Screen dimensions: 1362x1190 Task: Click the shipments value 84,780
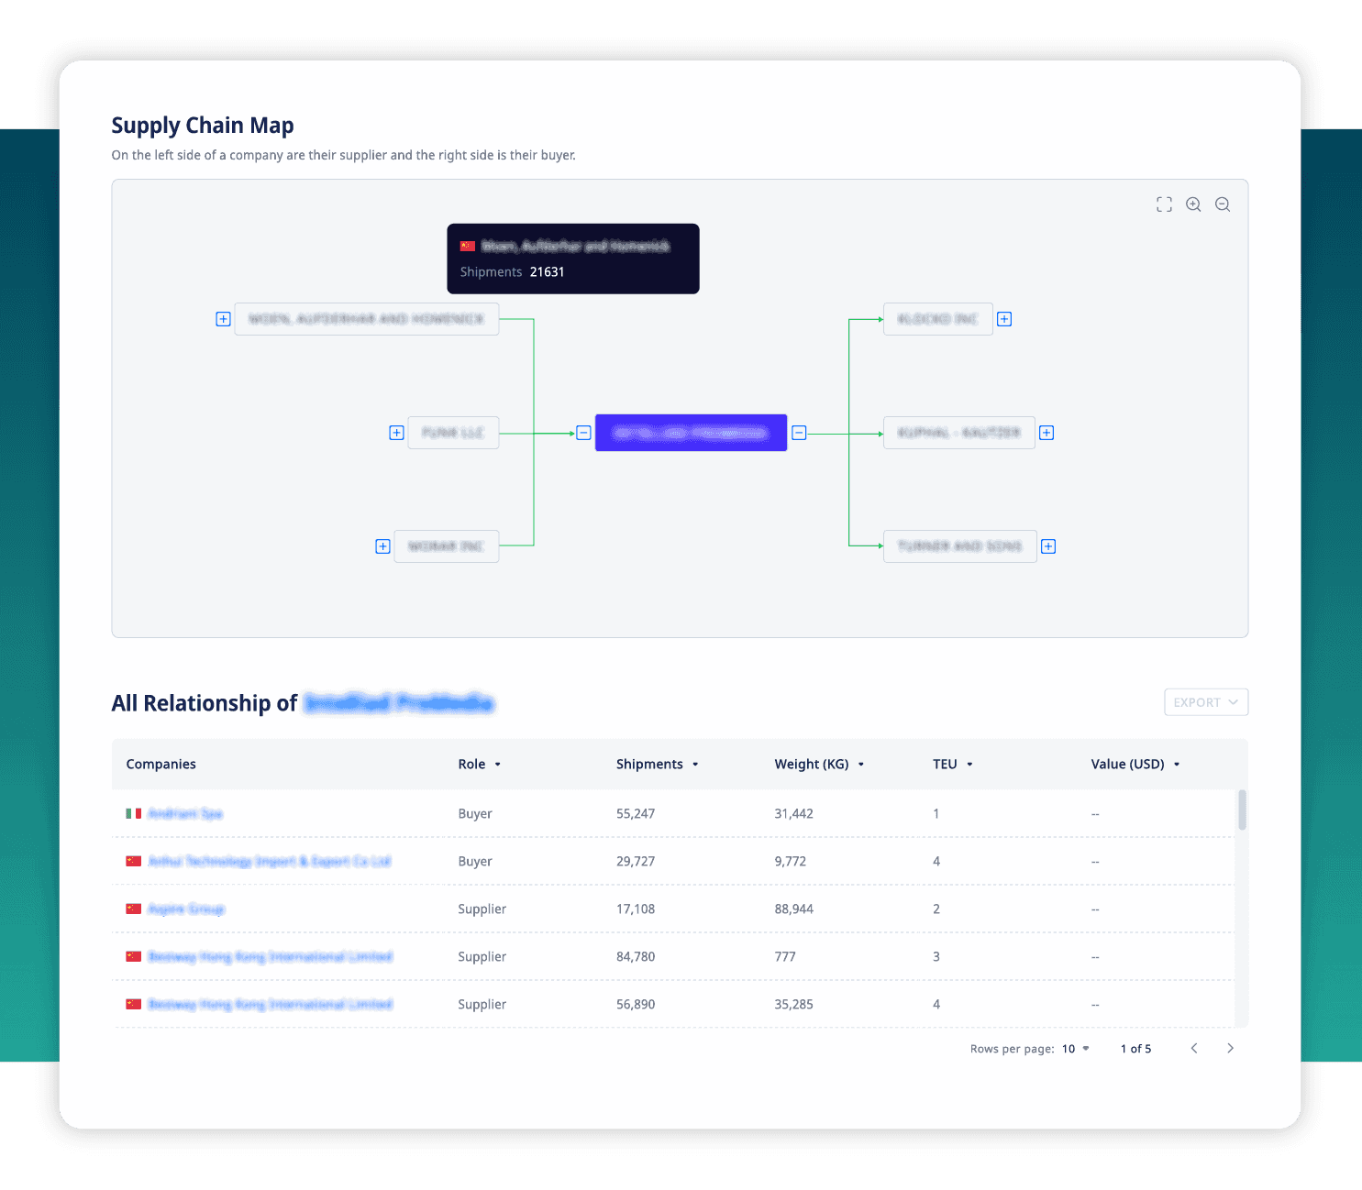click(636, 956)
